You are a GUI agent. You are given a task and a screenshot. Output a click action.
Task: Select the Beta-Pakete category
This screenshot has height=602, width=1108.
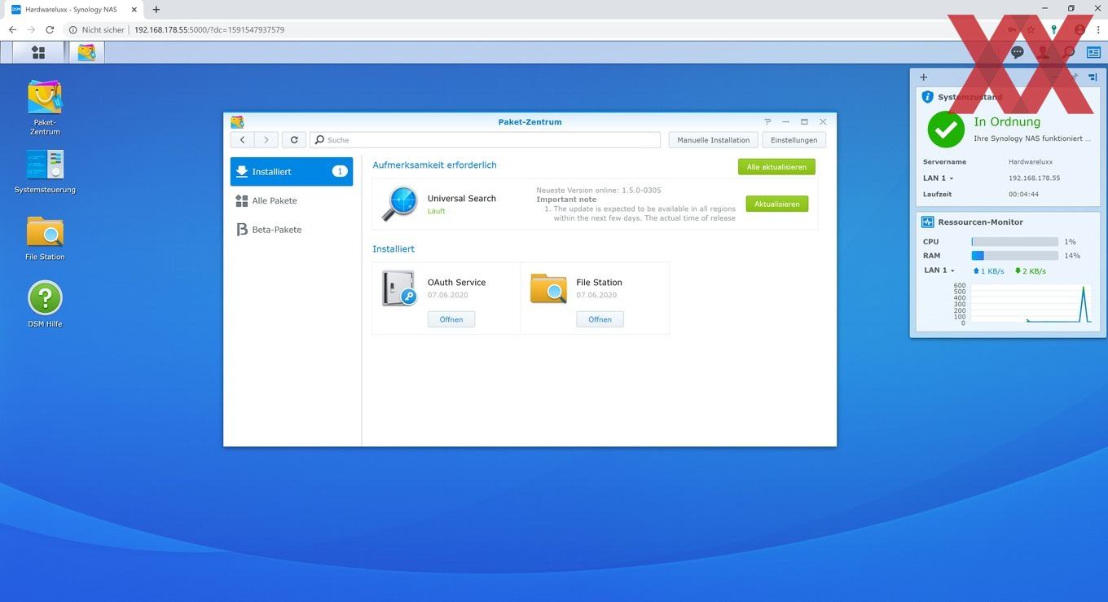(292, 230)
